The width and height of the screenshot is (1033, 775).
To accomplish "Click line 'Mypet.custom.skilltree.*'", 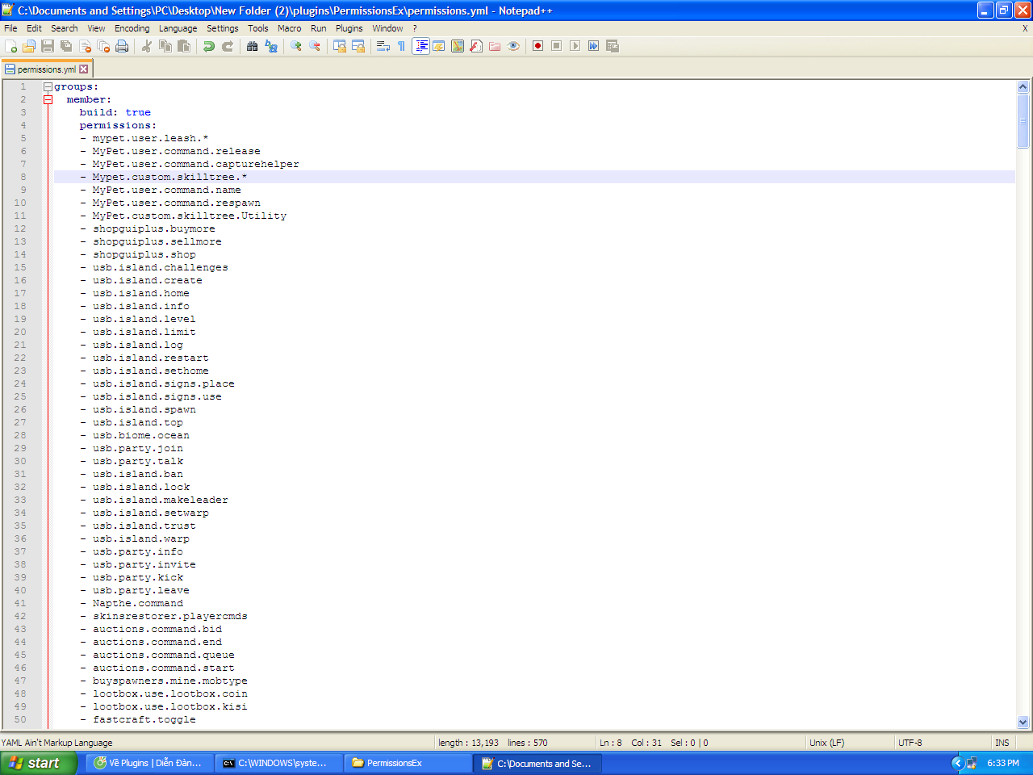I will click(x=169, y=177).
